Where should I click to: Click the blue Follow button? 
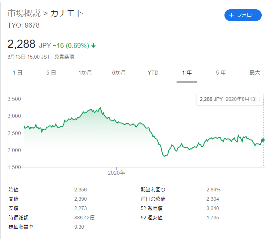tap(243, 15)
